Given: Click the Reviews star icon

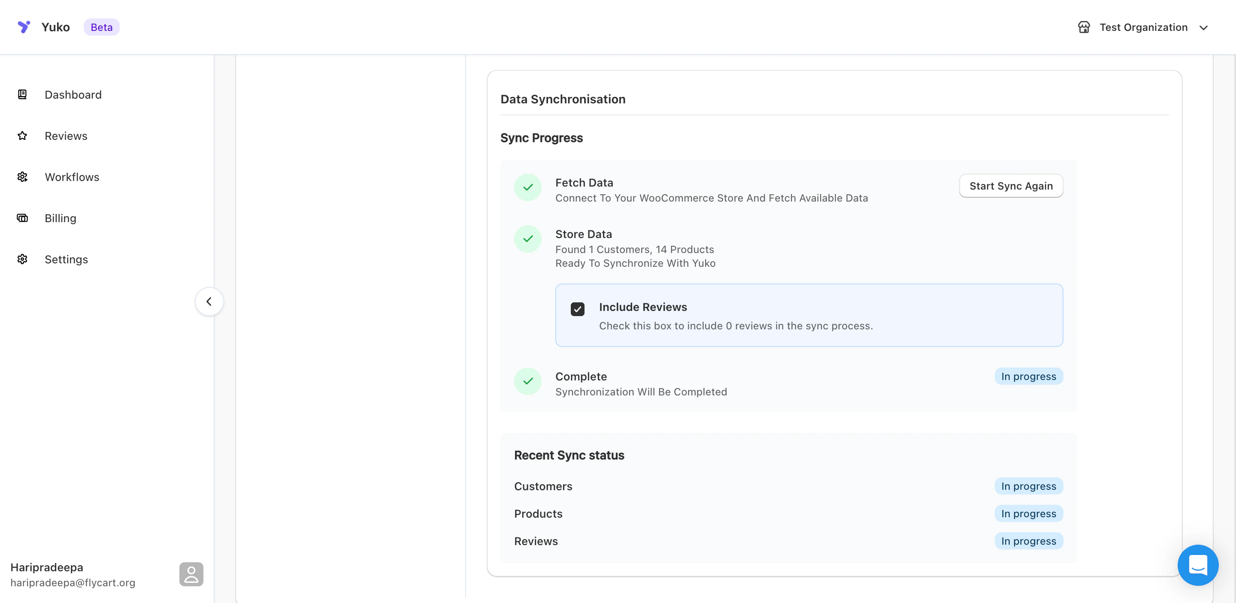Looking at the screenshot, I should (22, 136).
